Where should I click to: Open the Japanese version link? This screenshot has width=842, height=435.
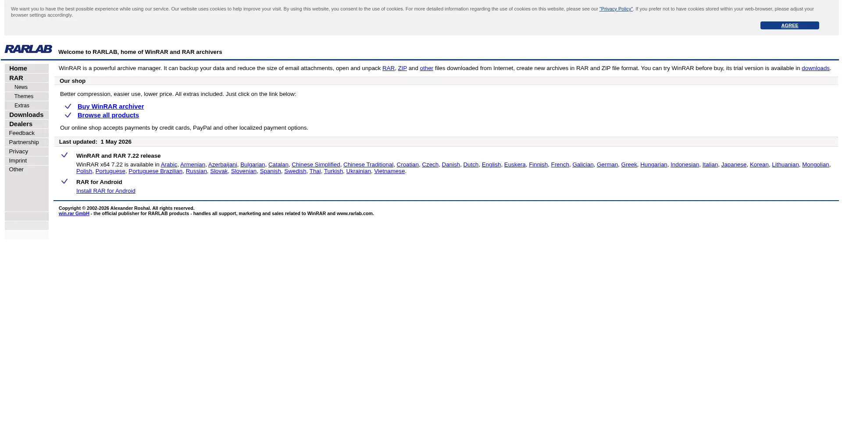[734, 165]
